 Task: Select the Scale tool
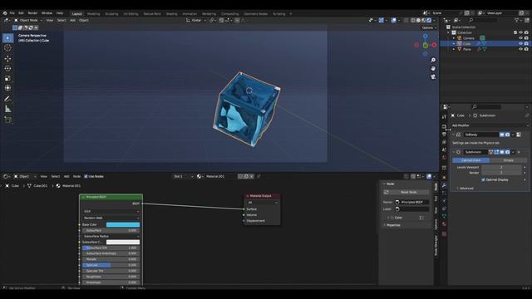coord(7,78)
